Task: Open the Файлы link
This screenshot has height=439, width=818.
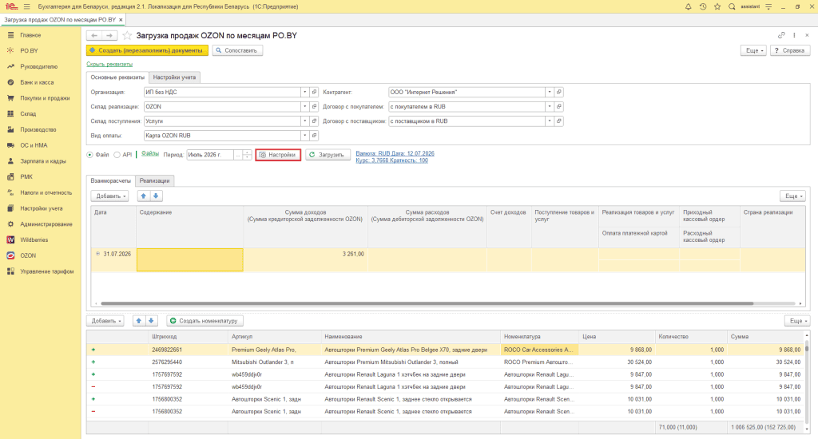Action: click(x=150, y=154)
